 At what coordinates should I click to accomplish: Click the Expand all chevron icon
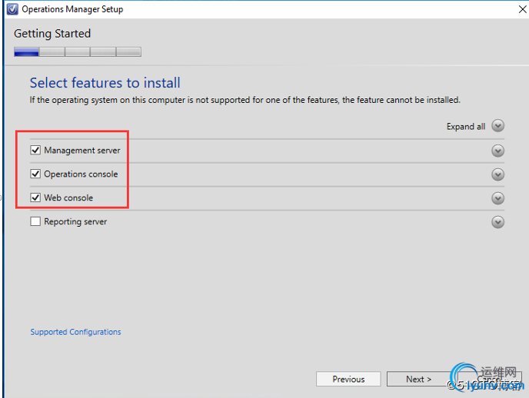point(498,126)
